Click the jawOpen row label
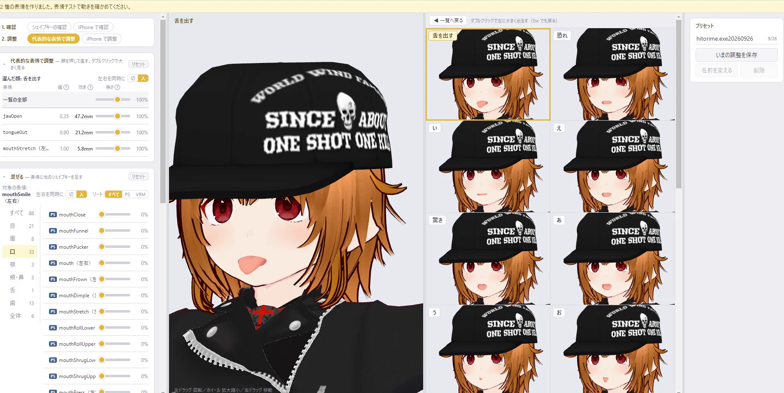784x393 pixels. pos(12,116)
